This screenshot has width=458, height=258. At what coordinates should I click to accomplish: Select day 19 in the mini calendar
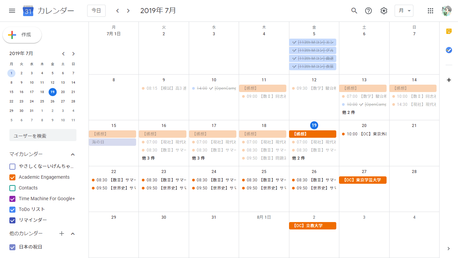[52, 92]
